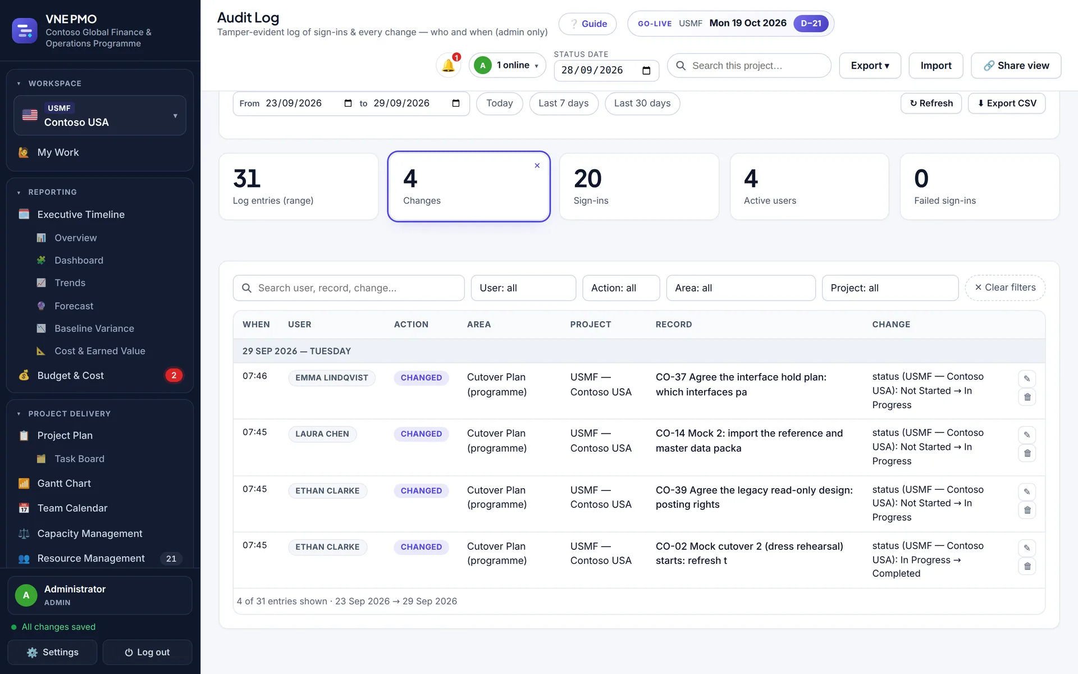Focus the Search user, record, change field
The height and width of the screenshot is (674, 1078).
click(349, 288)
